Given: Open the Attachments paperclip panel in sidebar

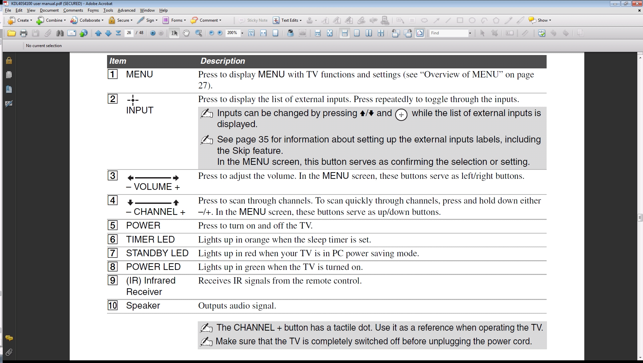Looking at the screenshot, I should coord(9,352).
